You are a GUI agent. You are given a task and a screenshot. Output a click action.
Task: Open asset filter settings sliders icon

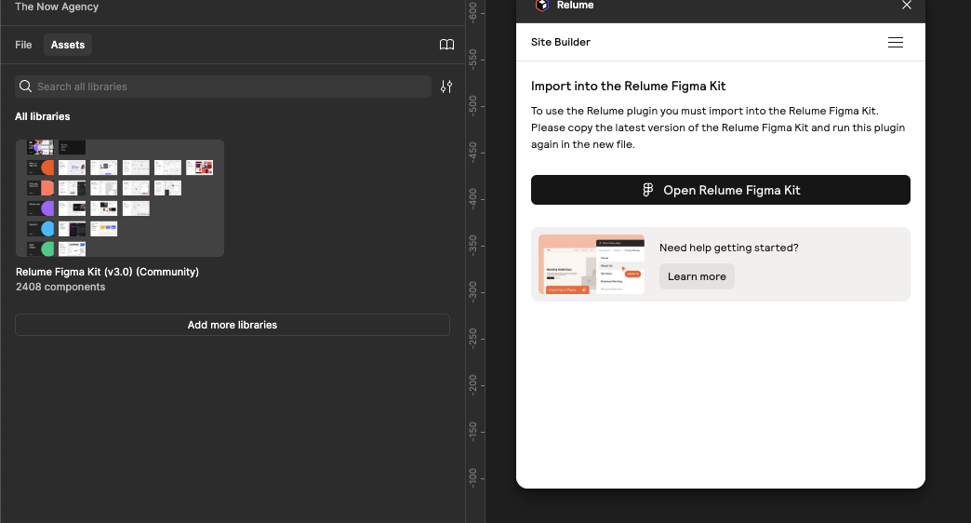click(446, 87)
